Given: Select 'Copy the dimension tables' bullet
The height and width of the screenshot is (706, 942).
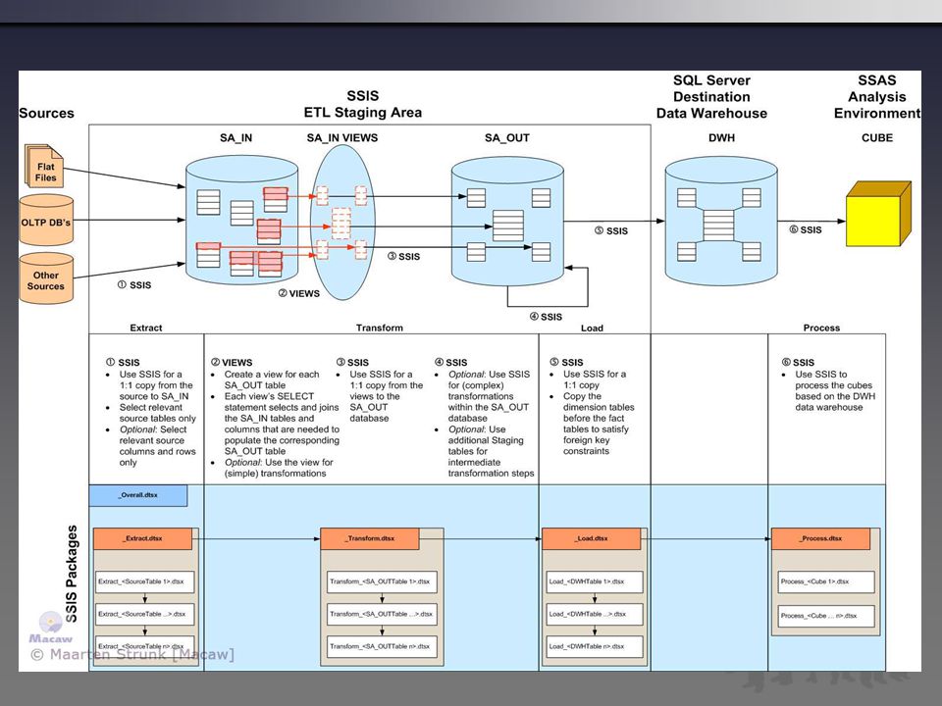Looking at the screenshot, I should [x=599, y=424].
